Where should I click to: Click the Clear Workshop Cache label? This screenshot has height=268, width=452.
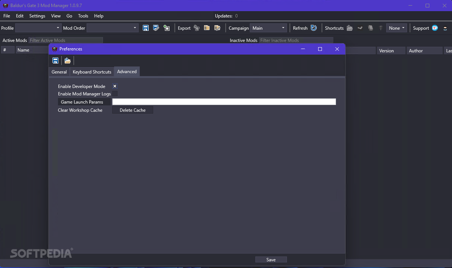(x=80, y=110)
